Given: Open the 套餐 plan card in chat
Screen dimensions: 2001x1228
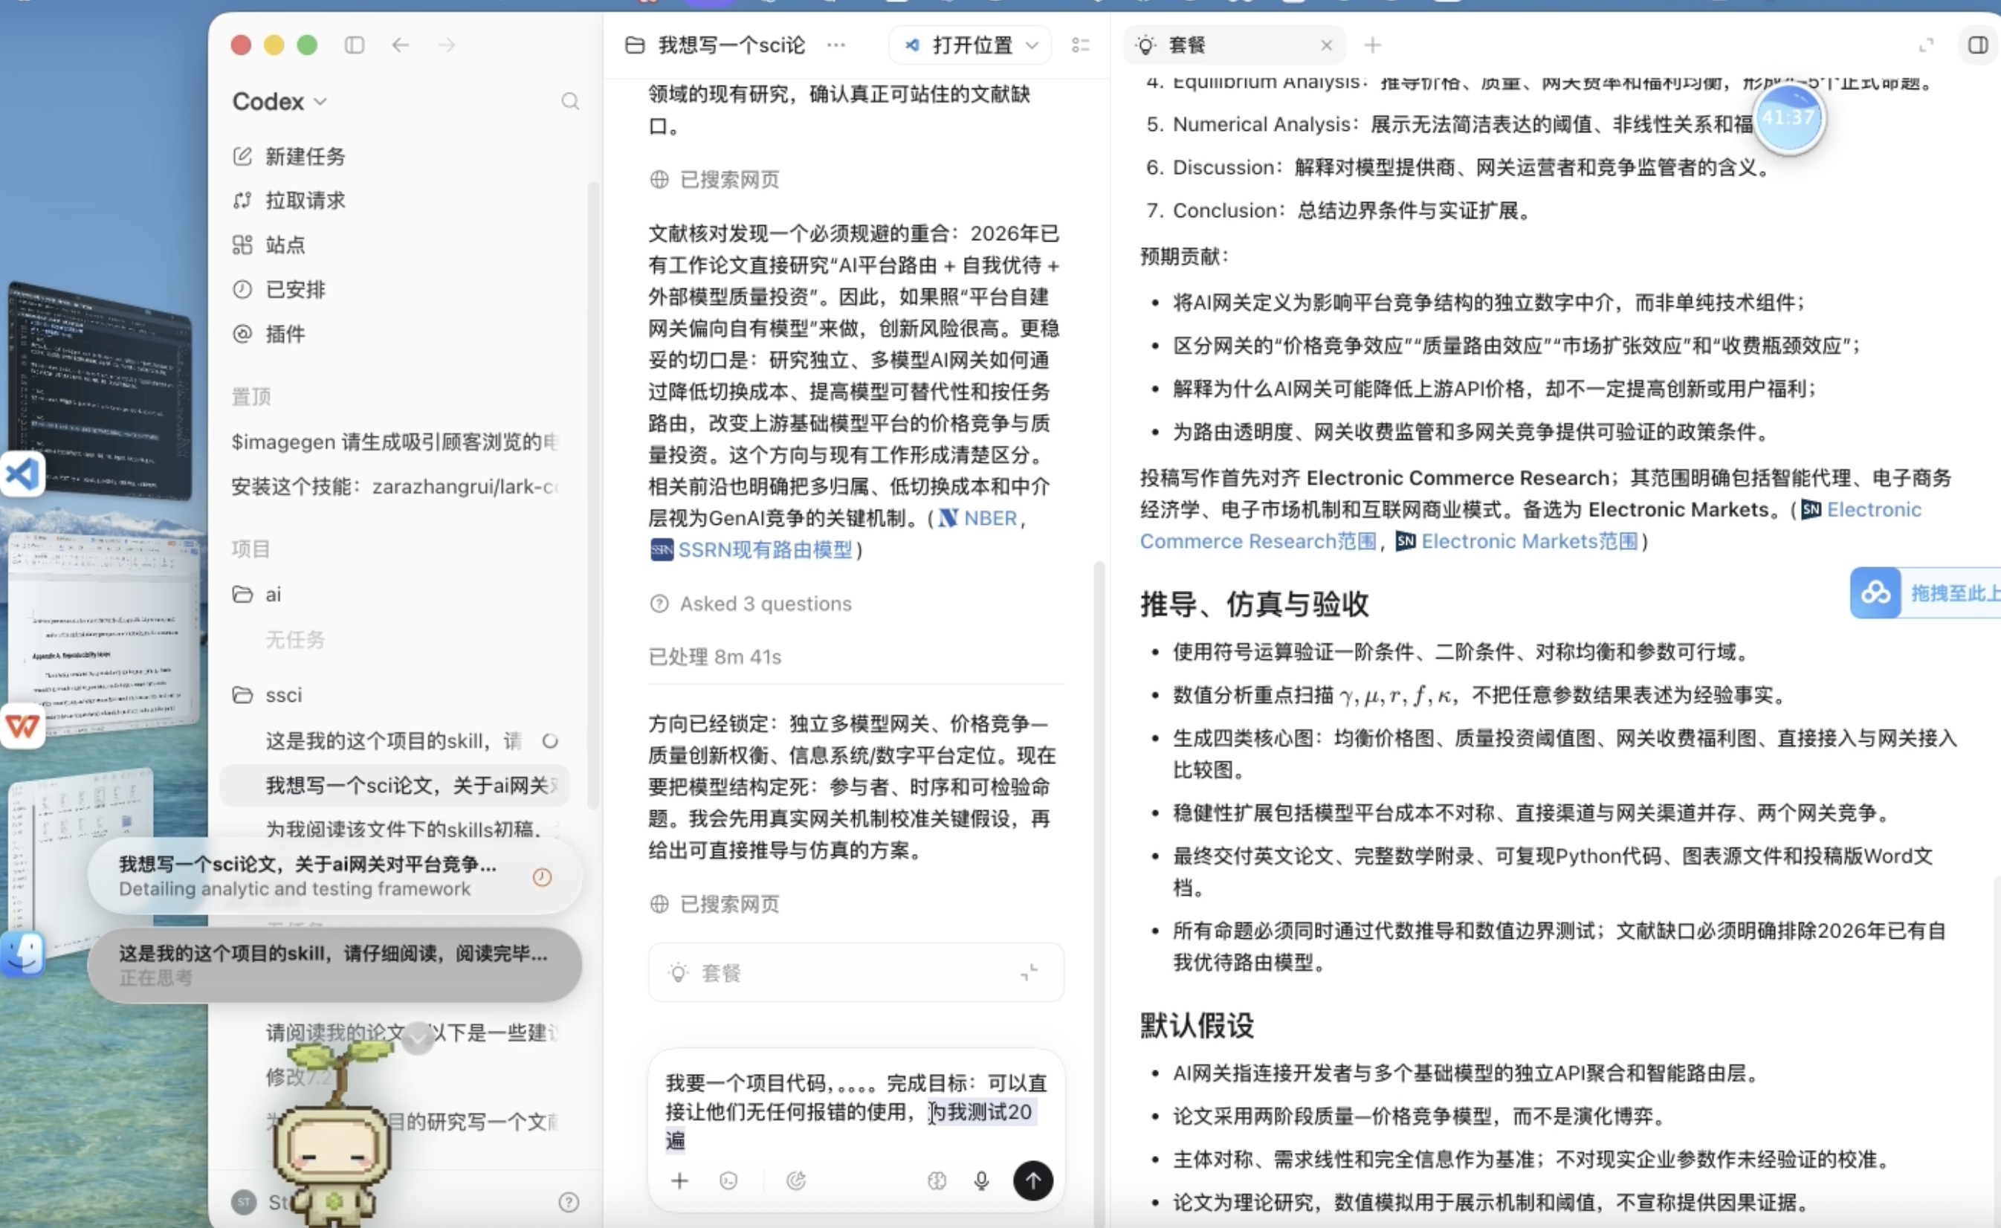Looking at the screenshot, I should coord(856,972).
